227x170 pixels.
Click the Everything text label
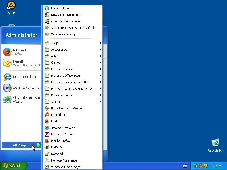(x=58, y=115)
